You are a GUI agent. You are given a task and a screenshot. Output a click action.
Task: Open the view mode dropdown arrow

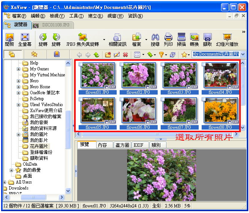click(143, 55)
